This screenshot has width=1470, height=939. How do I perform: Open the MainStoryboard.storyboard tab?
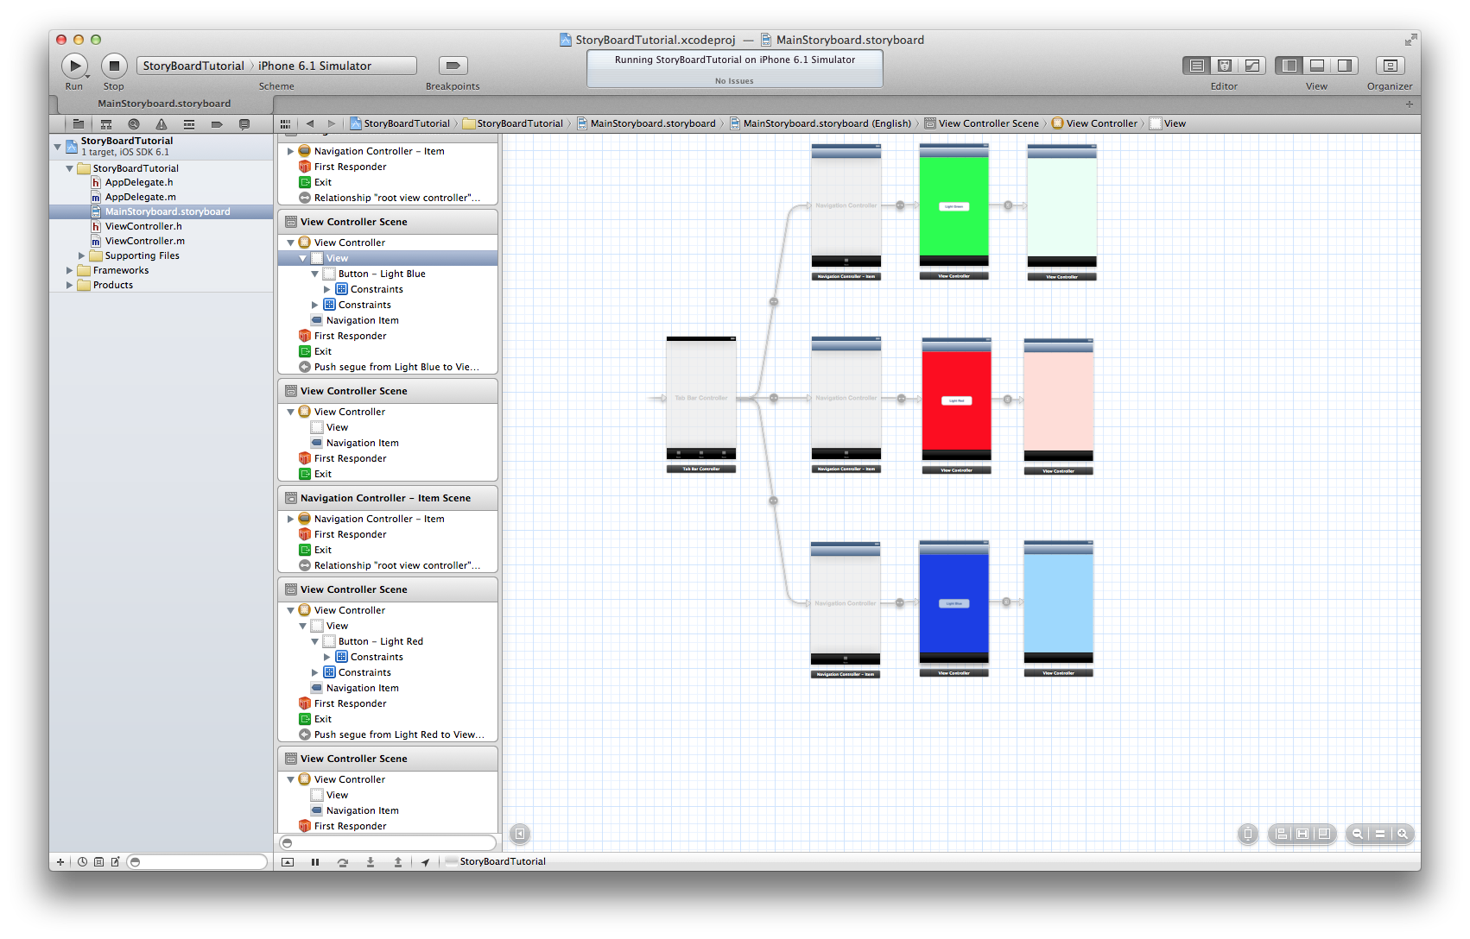coord(164,104)
